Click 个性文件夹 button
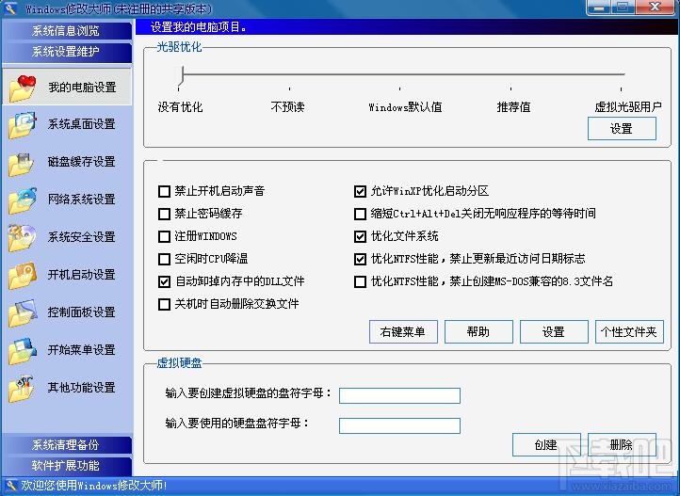Viewport: 680px width, 496px height. 629,332
